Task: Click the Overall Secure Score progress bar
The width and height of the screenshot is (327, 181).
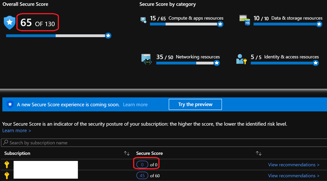Action: [56, 36]
